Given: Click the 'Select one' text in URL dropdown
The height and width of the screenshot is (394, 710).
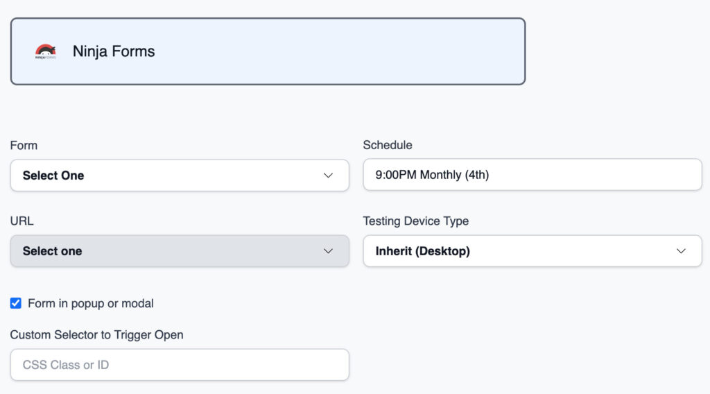Looking at the screenshot, I should tap(52, 251).
